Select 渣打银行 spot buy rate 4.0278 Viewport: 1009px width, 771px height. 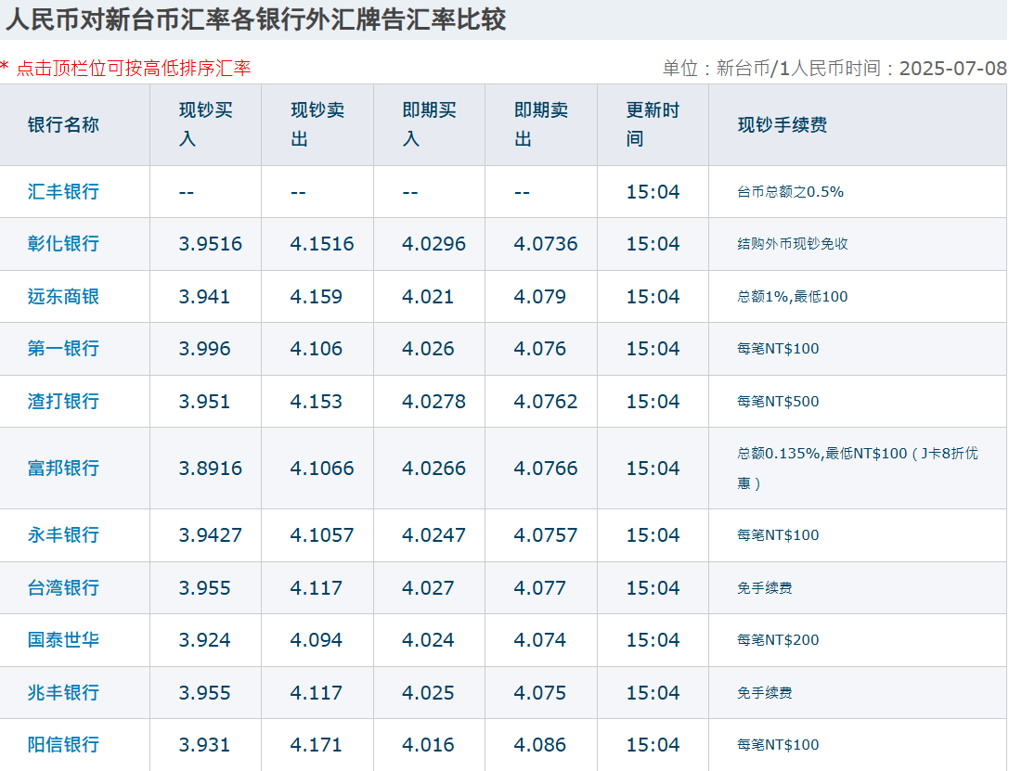pyautogui.click(x=433, y=401)
